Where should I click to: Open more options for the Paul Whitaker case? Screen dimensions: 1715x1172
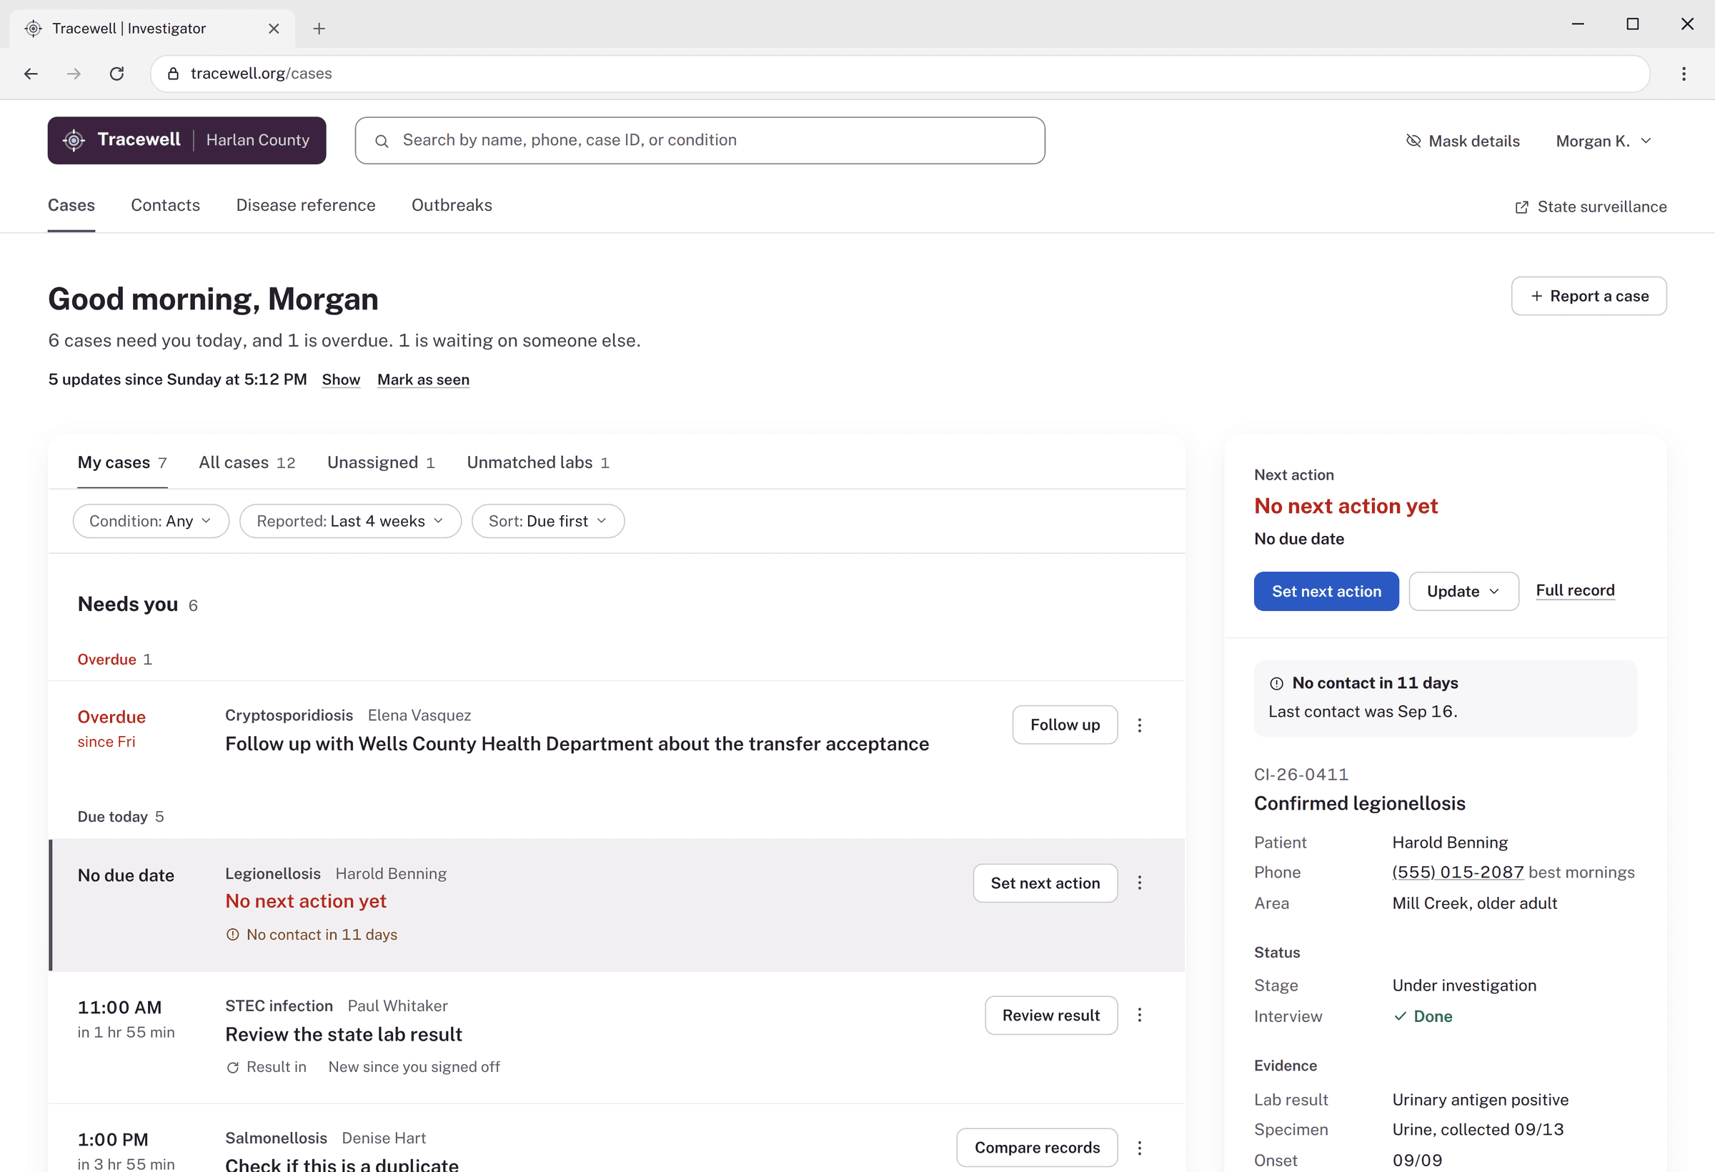pos(1139,1015)
